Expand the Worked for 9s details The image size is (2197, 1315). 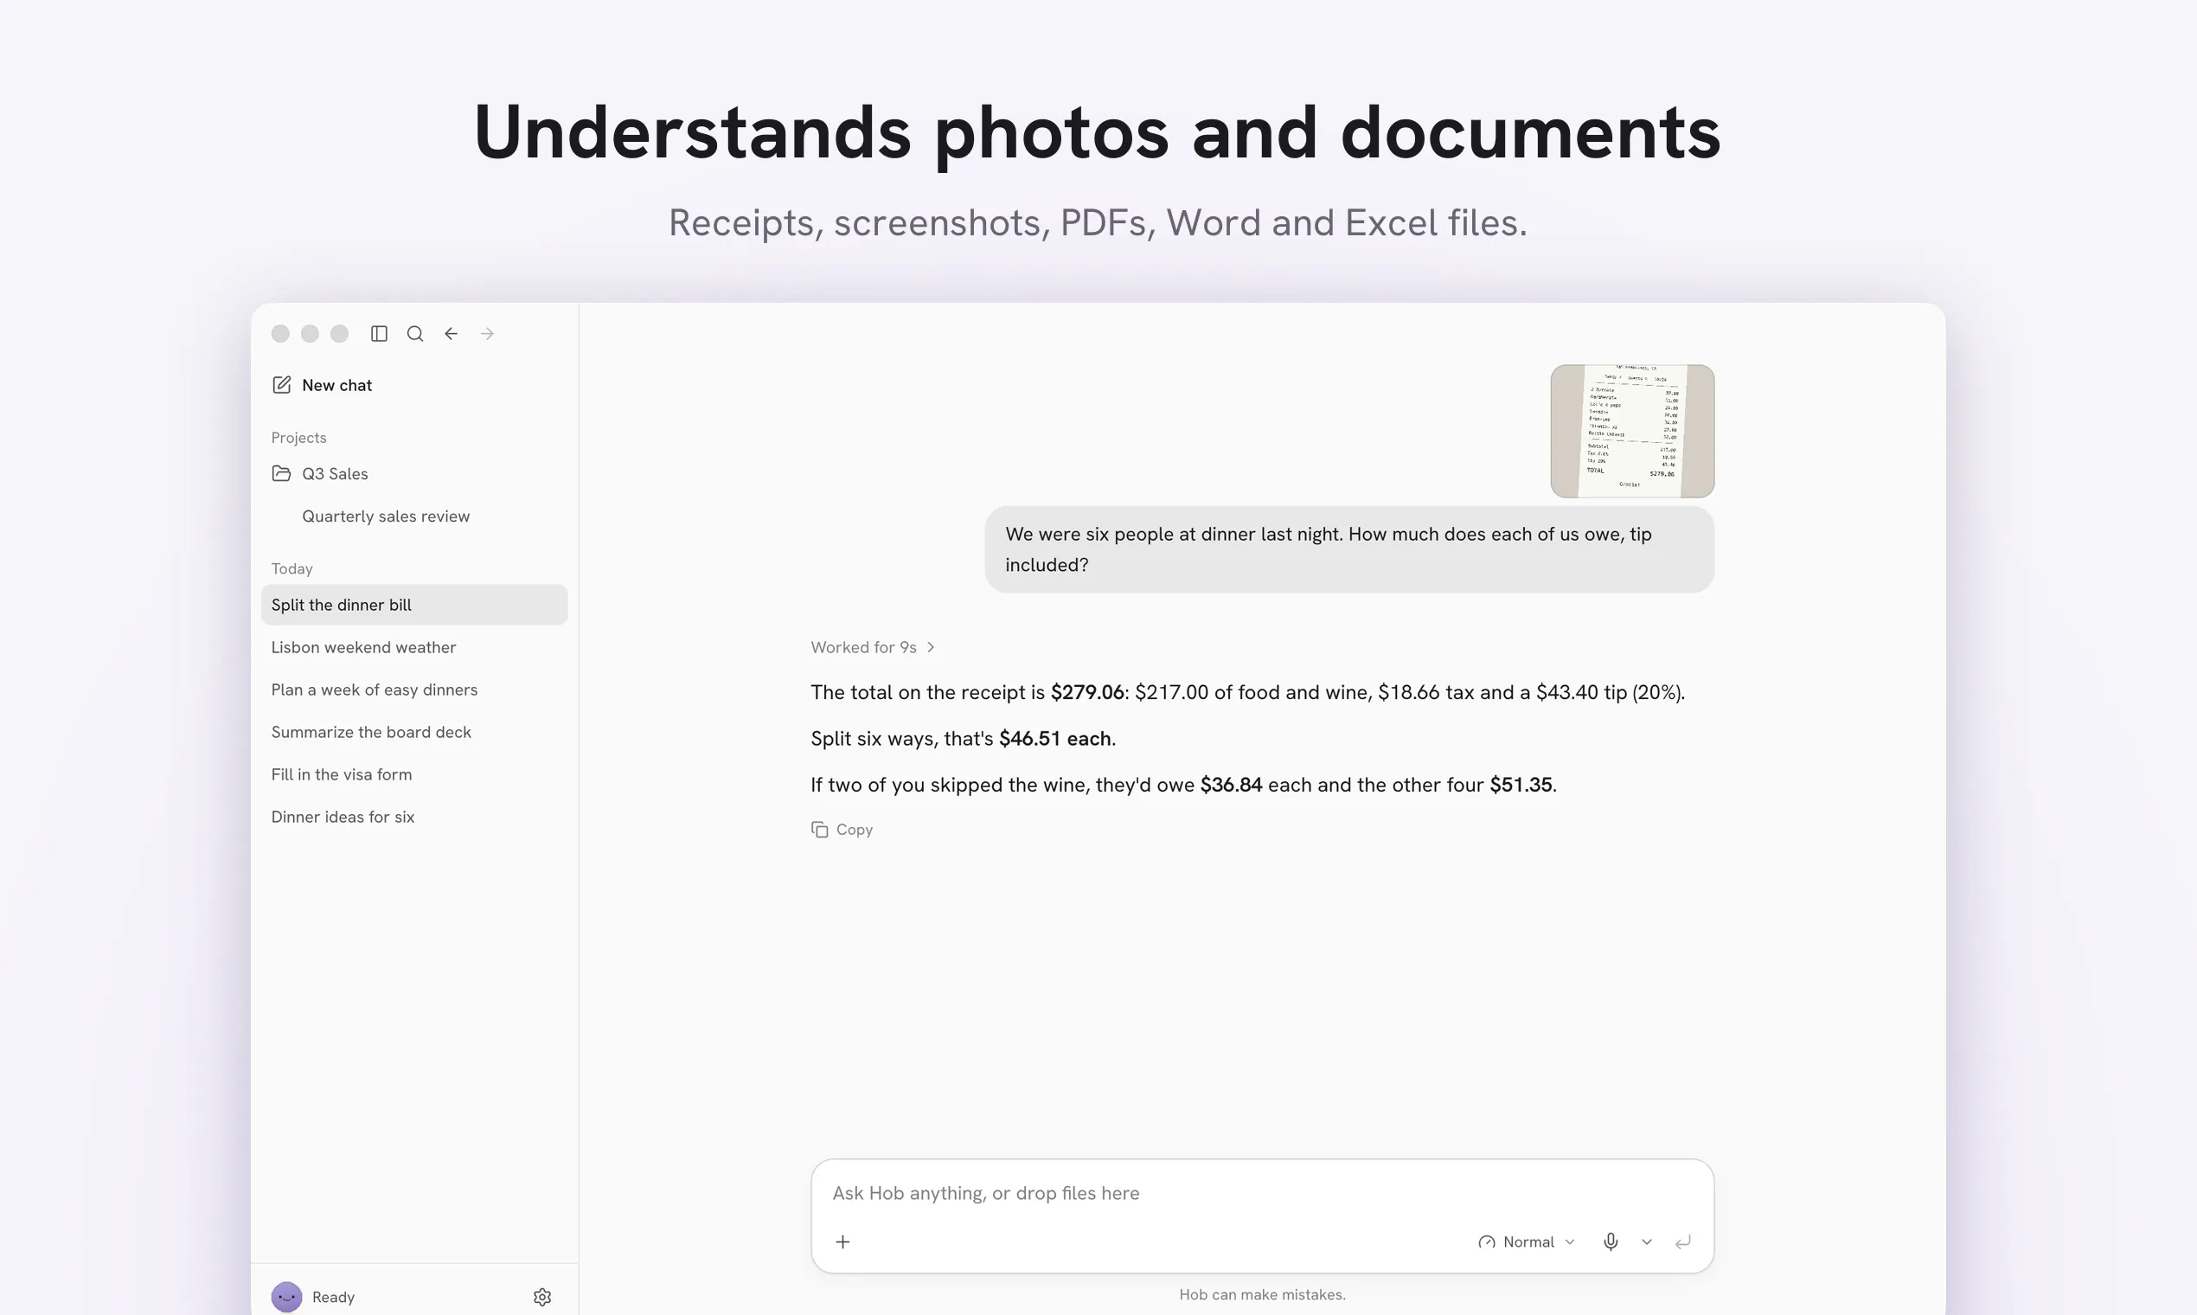tap(873, 648)
